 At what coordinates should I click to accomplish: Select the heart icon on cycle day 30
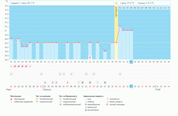pos(120,74)
